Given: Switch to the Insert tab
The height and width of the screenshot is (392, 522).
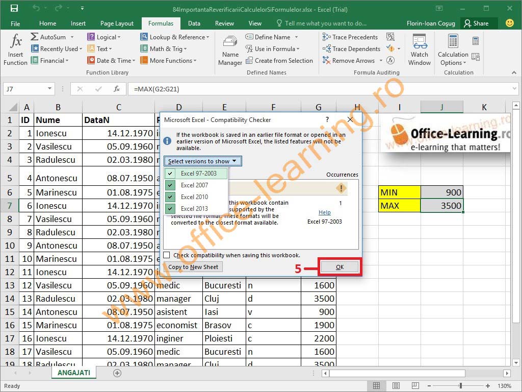Looking at the screenshot, I should [x=78, y=23].
